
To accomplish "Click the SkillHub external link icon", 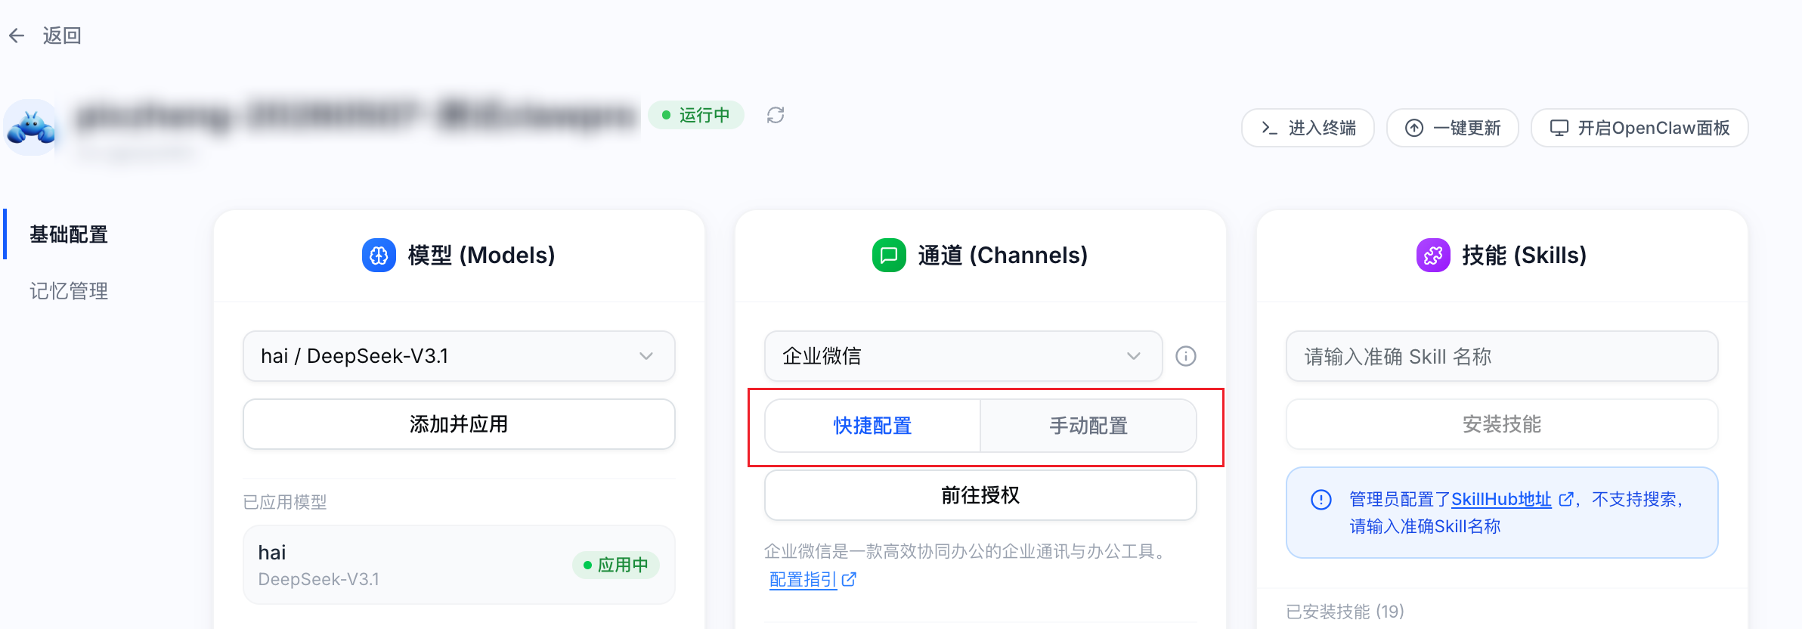I will [x=1566, y=499].
